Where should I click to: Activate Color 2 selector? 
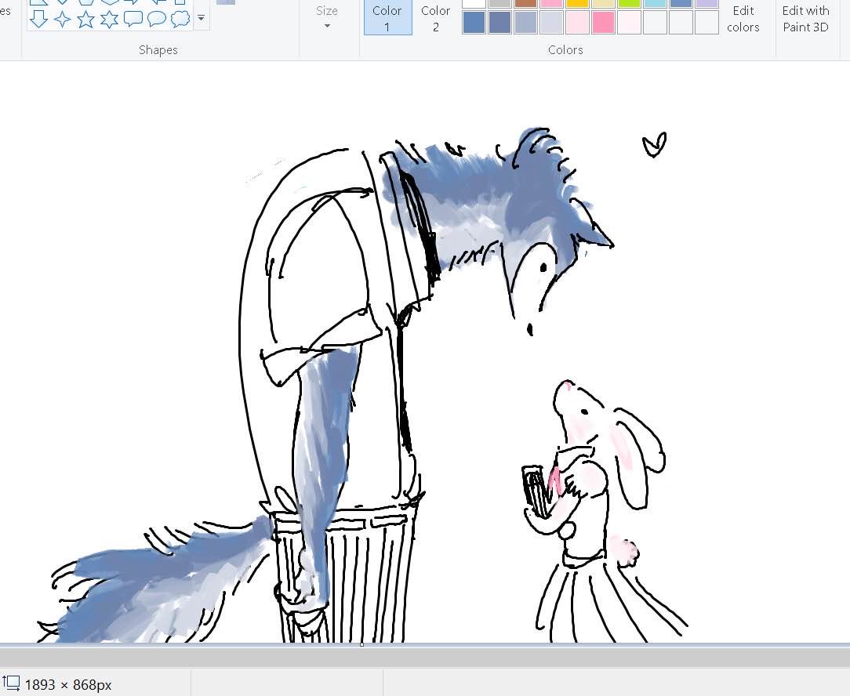pos(436,17)
